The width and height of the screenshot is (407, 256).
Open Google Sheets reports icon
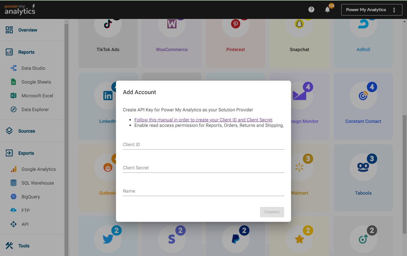coord(13,82)
